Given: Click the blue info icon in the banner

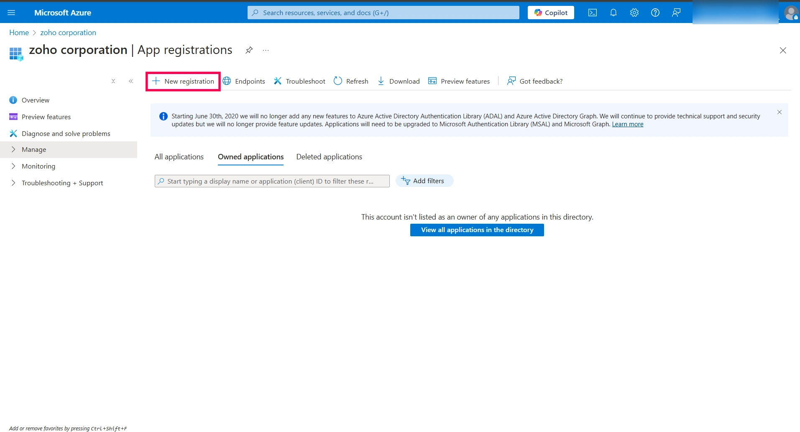Looking at the screenshot, I should (164, 116).
